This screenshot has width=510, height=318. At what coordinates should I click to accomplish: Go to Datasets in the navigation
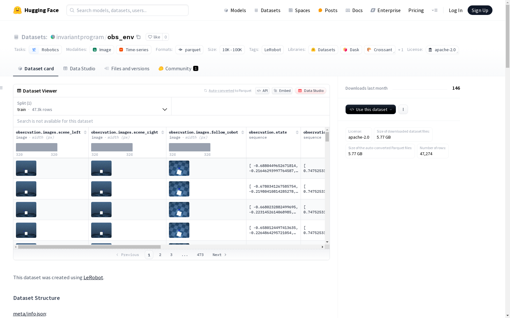click(x=267, y=10)
